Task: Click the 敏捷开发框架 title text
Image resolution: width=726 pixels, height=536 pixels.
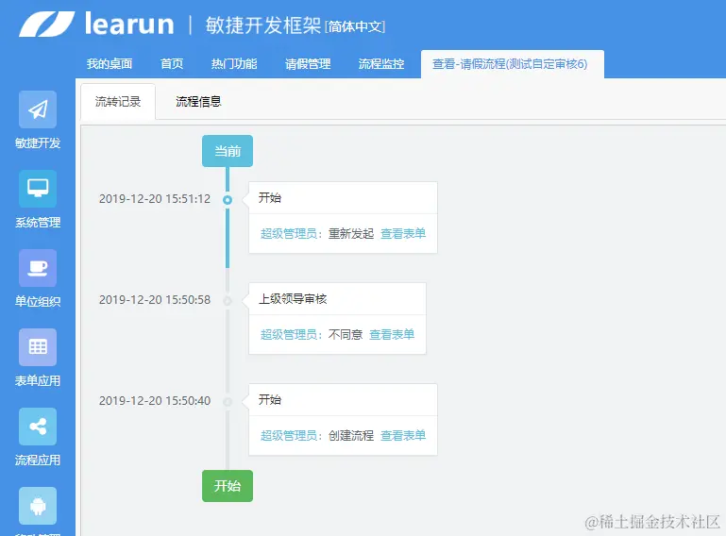Action: 263,25
